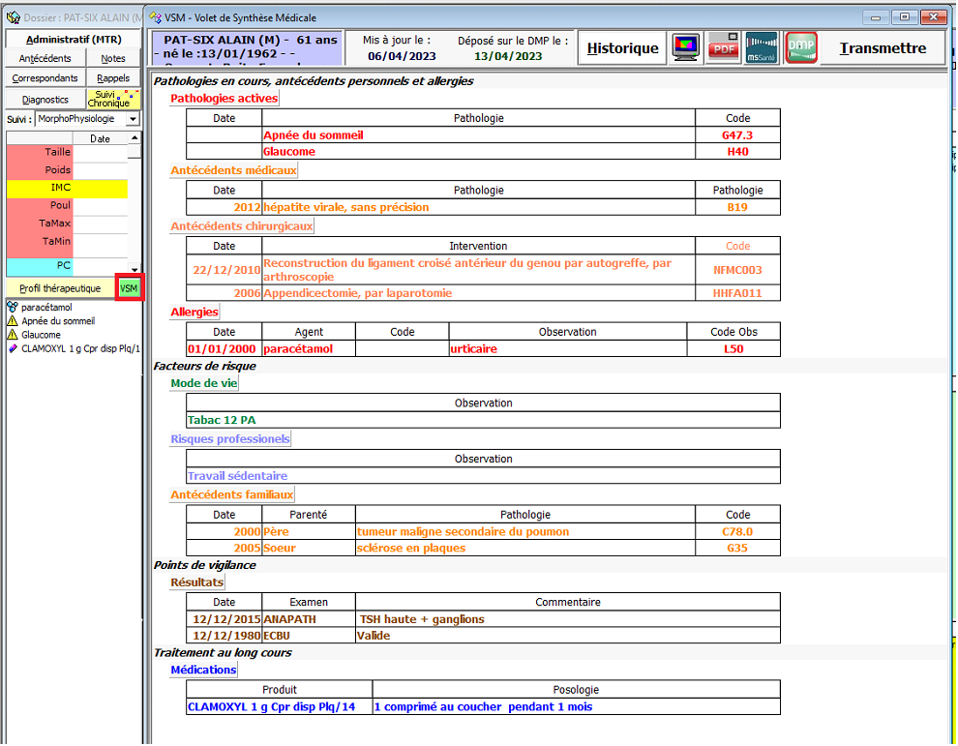This screenshot has height=746, width=958.
Task: Click Tabac 12 PA observation
Action: [x=483, y=420]
